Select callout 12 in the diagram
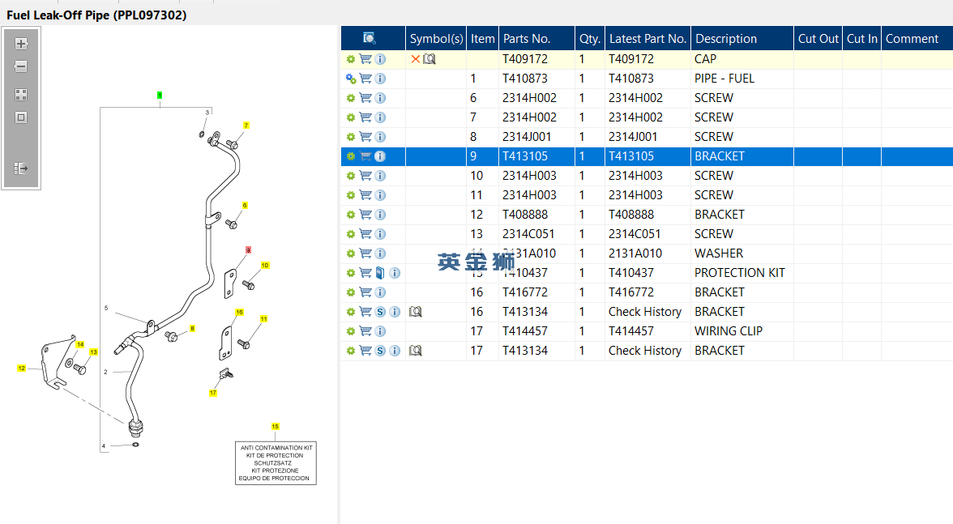The height and width of the screenshot is (524, 953). coord(21,368)
